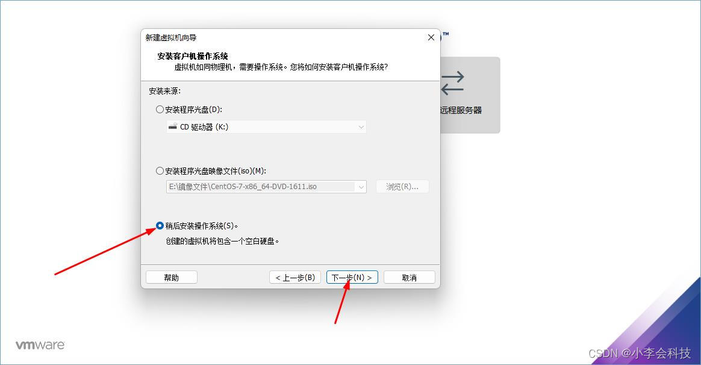This screenshot has width=701, height=365.
Task: Expand the CD 驱动器 (K:) dropdown arrow
Action: pos(361,127)
